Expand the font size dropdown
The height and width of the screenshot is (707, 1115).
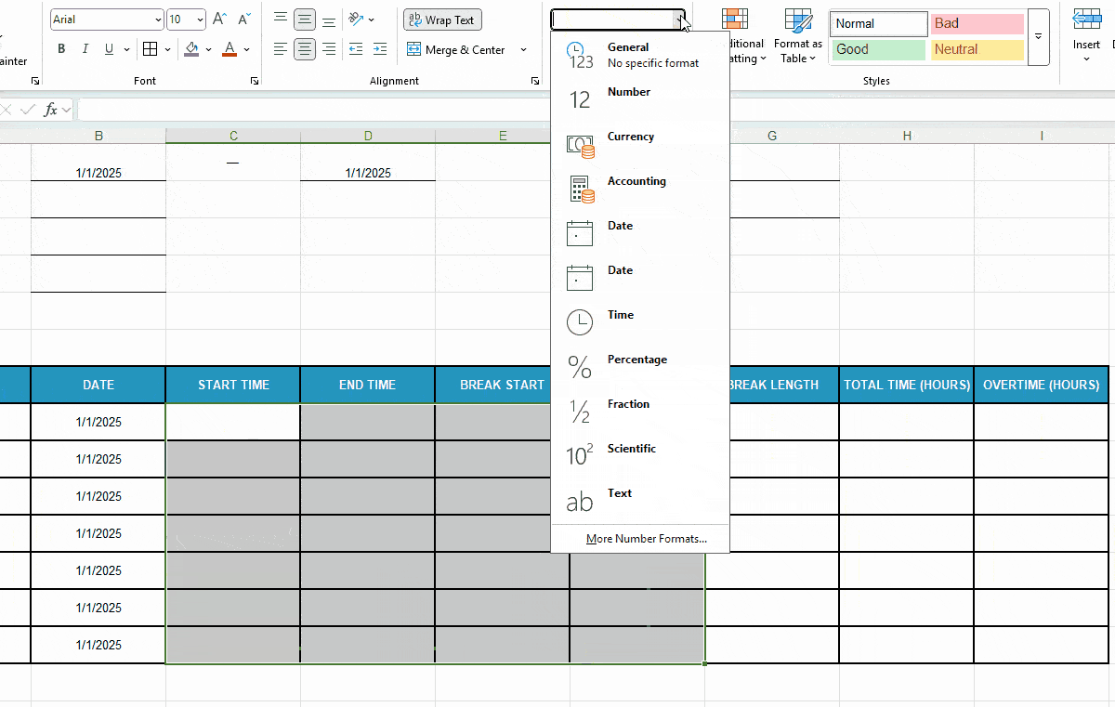click(199, 19)
